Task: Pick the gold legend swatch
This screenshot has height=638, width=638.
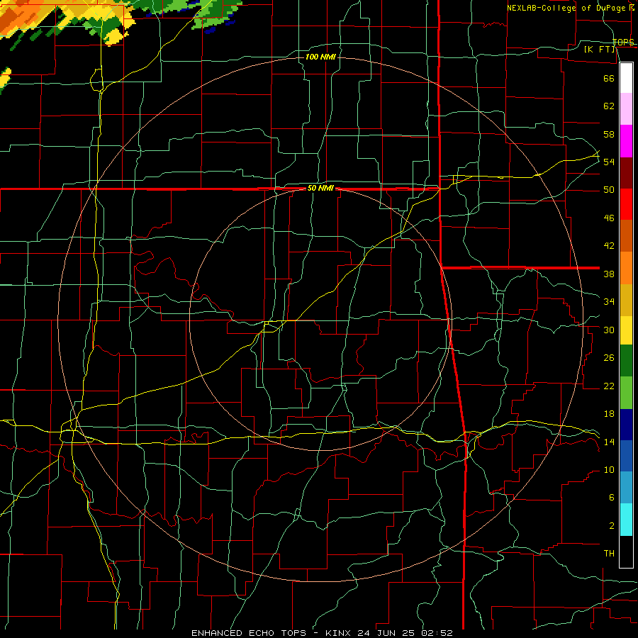Action: point(626,300)
